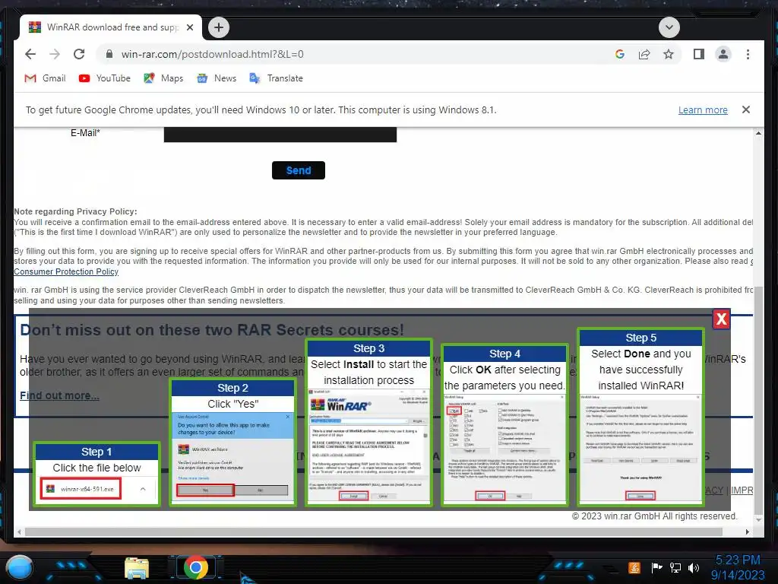Click the Step 1 download file thumbnail

click(x=96, y=474)
